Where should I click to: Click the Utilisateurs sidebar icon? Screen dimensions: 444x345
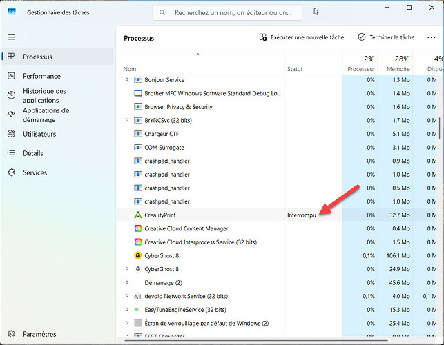11,134
